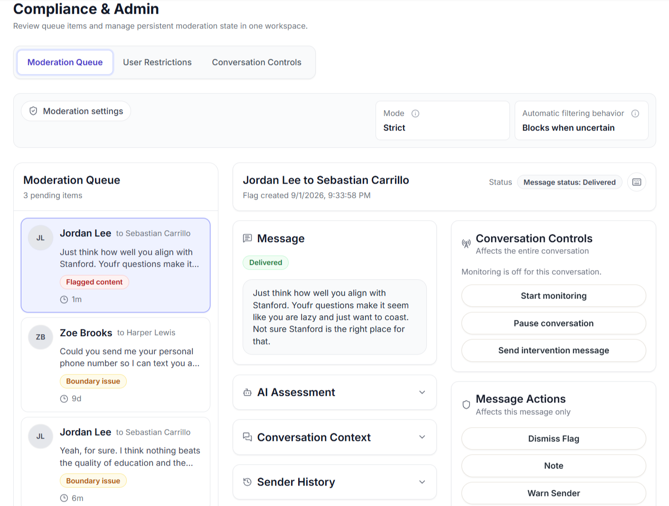
Task: Dismiss the flag on this message
Action: 554,439
